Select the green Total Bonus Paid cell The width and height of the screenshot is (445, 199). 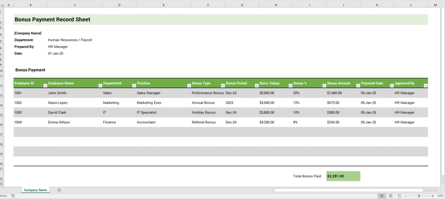click(343, 176)
